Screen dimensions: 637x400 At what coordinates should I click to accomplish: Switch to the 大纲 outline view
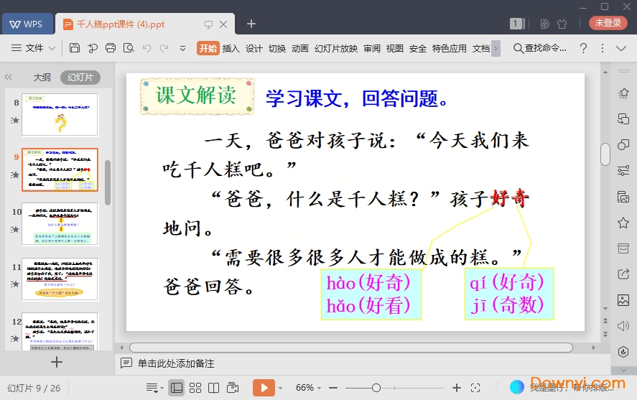(x=42, y=78)
